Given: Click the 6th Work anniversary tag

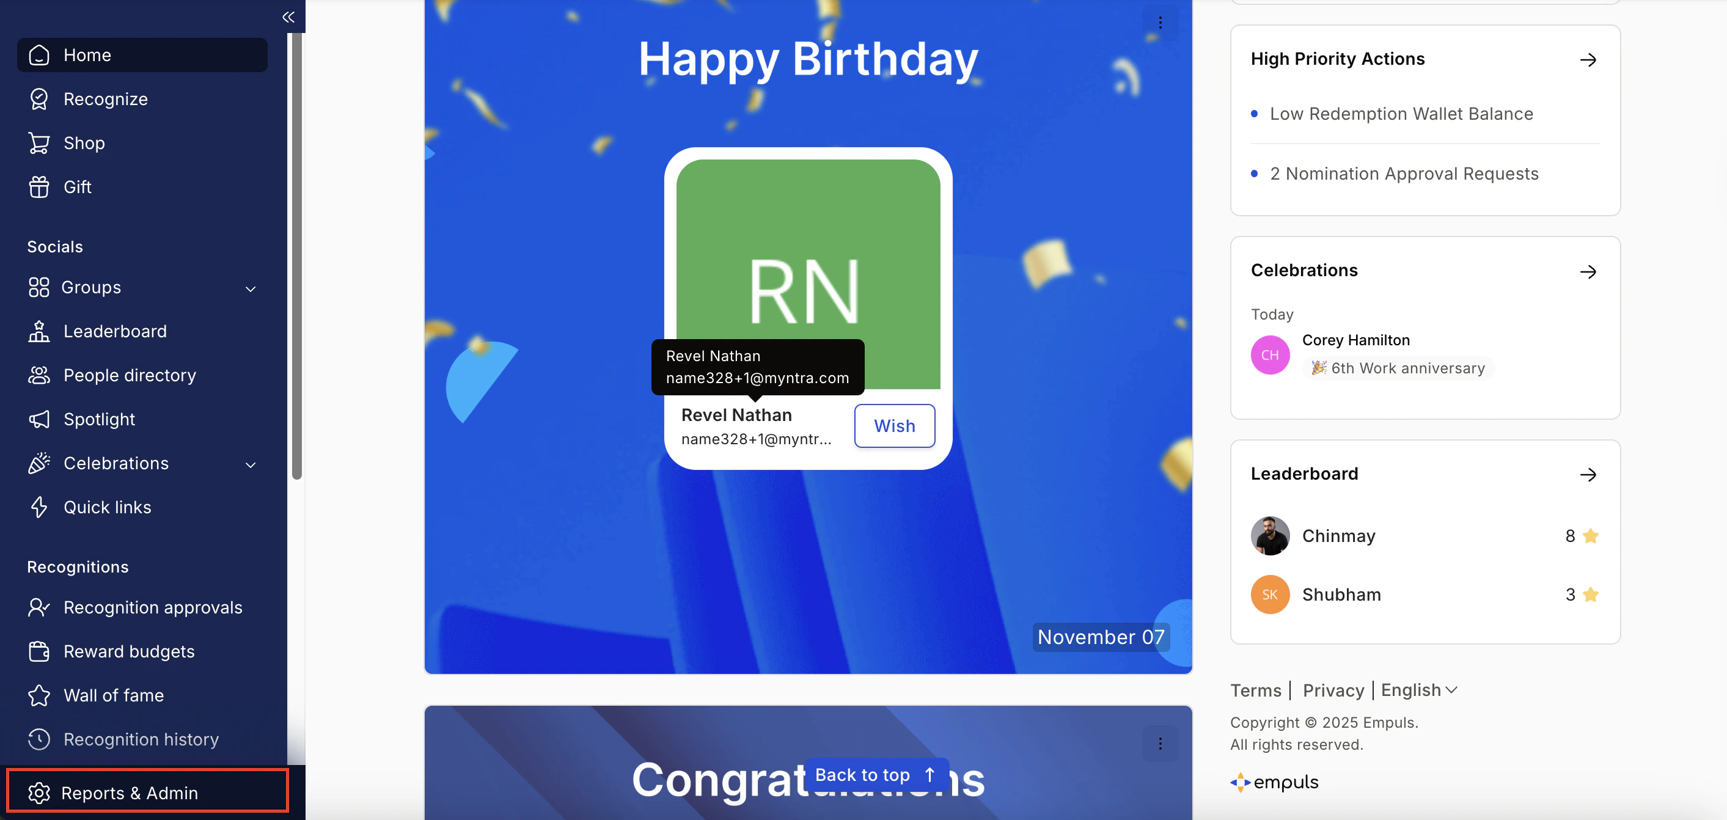Looking at the screenshot, I should pyautogui.click(x=1398, y=368).
